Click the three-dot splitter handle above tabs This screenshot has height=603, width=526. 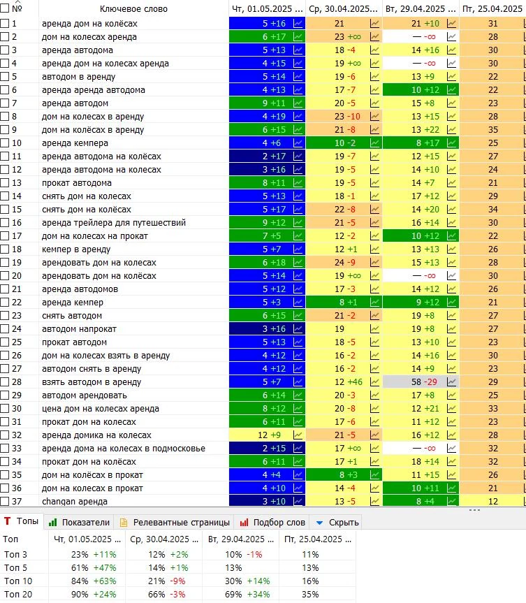(474, 510)
